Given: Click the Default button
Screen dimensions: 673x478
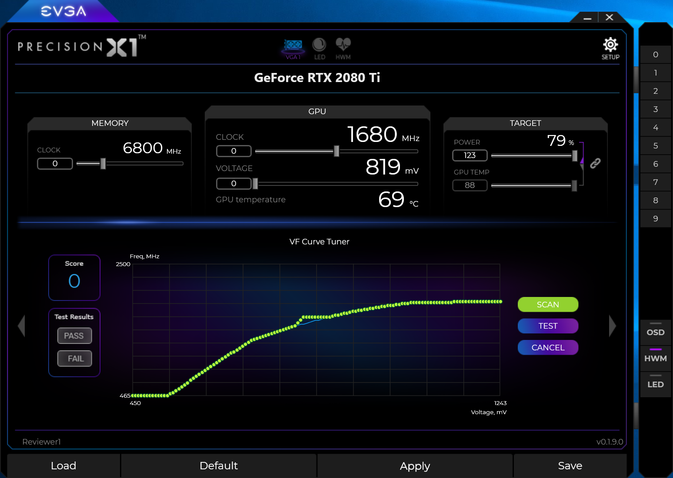Looking at the screenshot, I should [x=219, y=466].
